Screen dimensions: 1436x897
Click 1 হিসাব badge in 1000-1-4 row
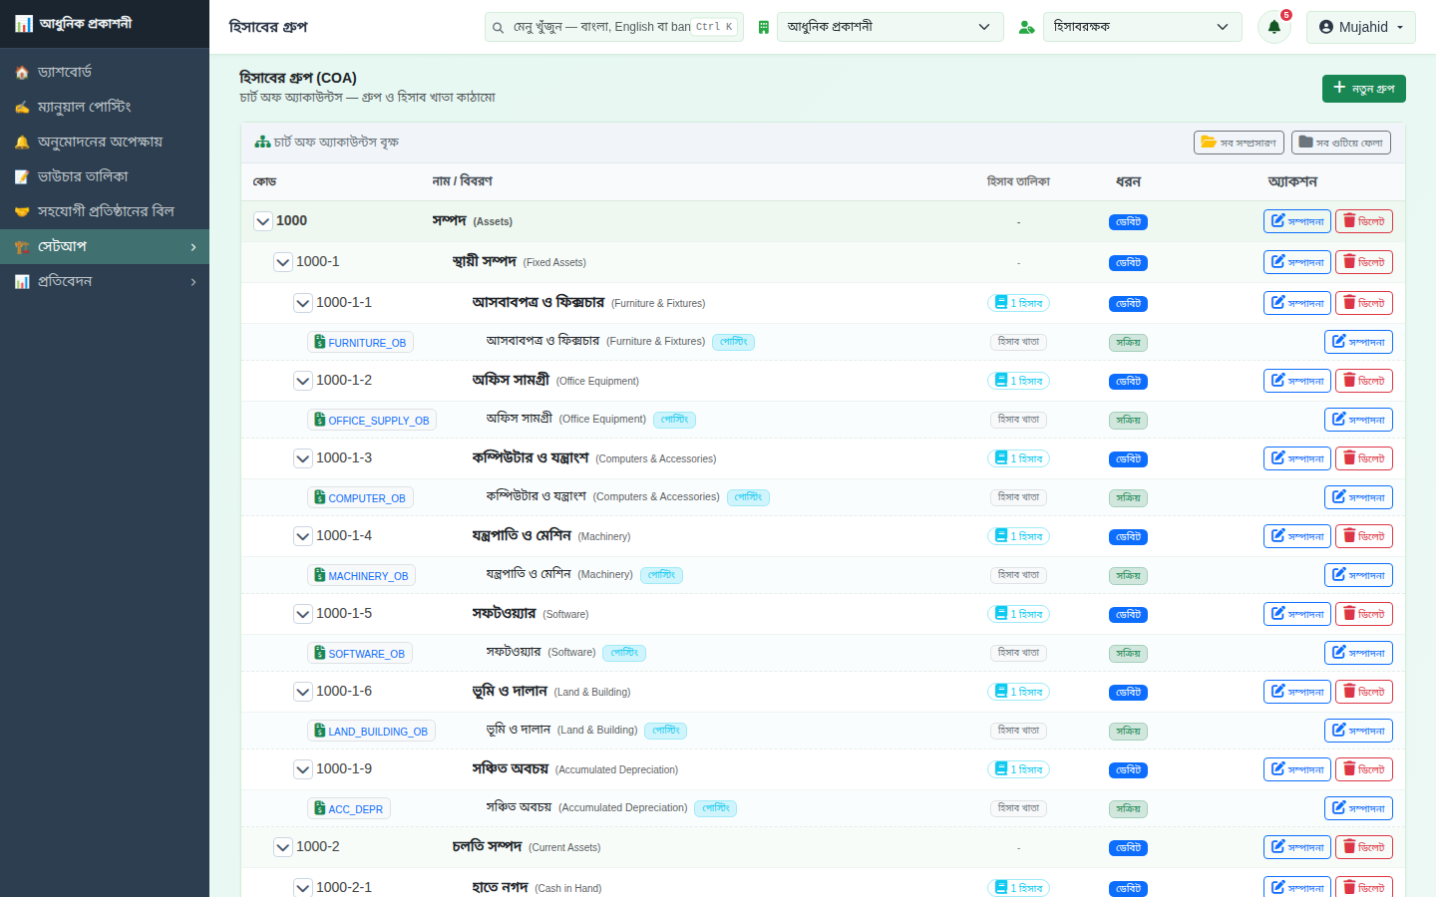coord(1018,536)
